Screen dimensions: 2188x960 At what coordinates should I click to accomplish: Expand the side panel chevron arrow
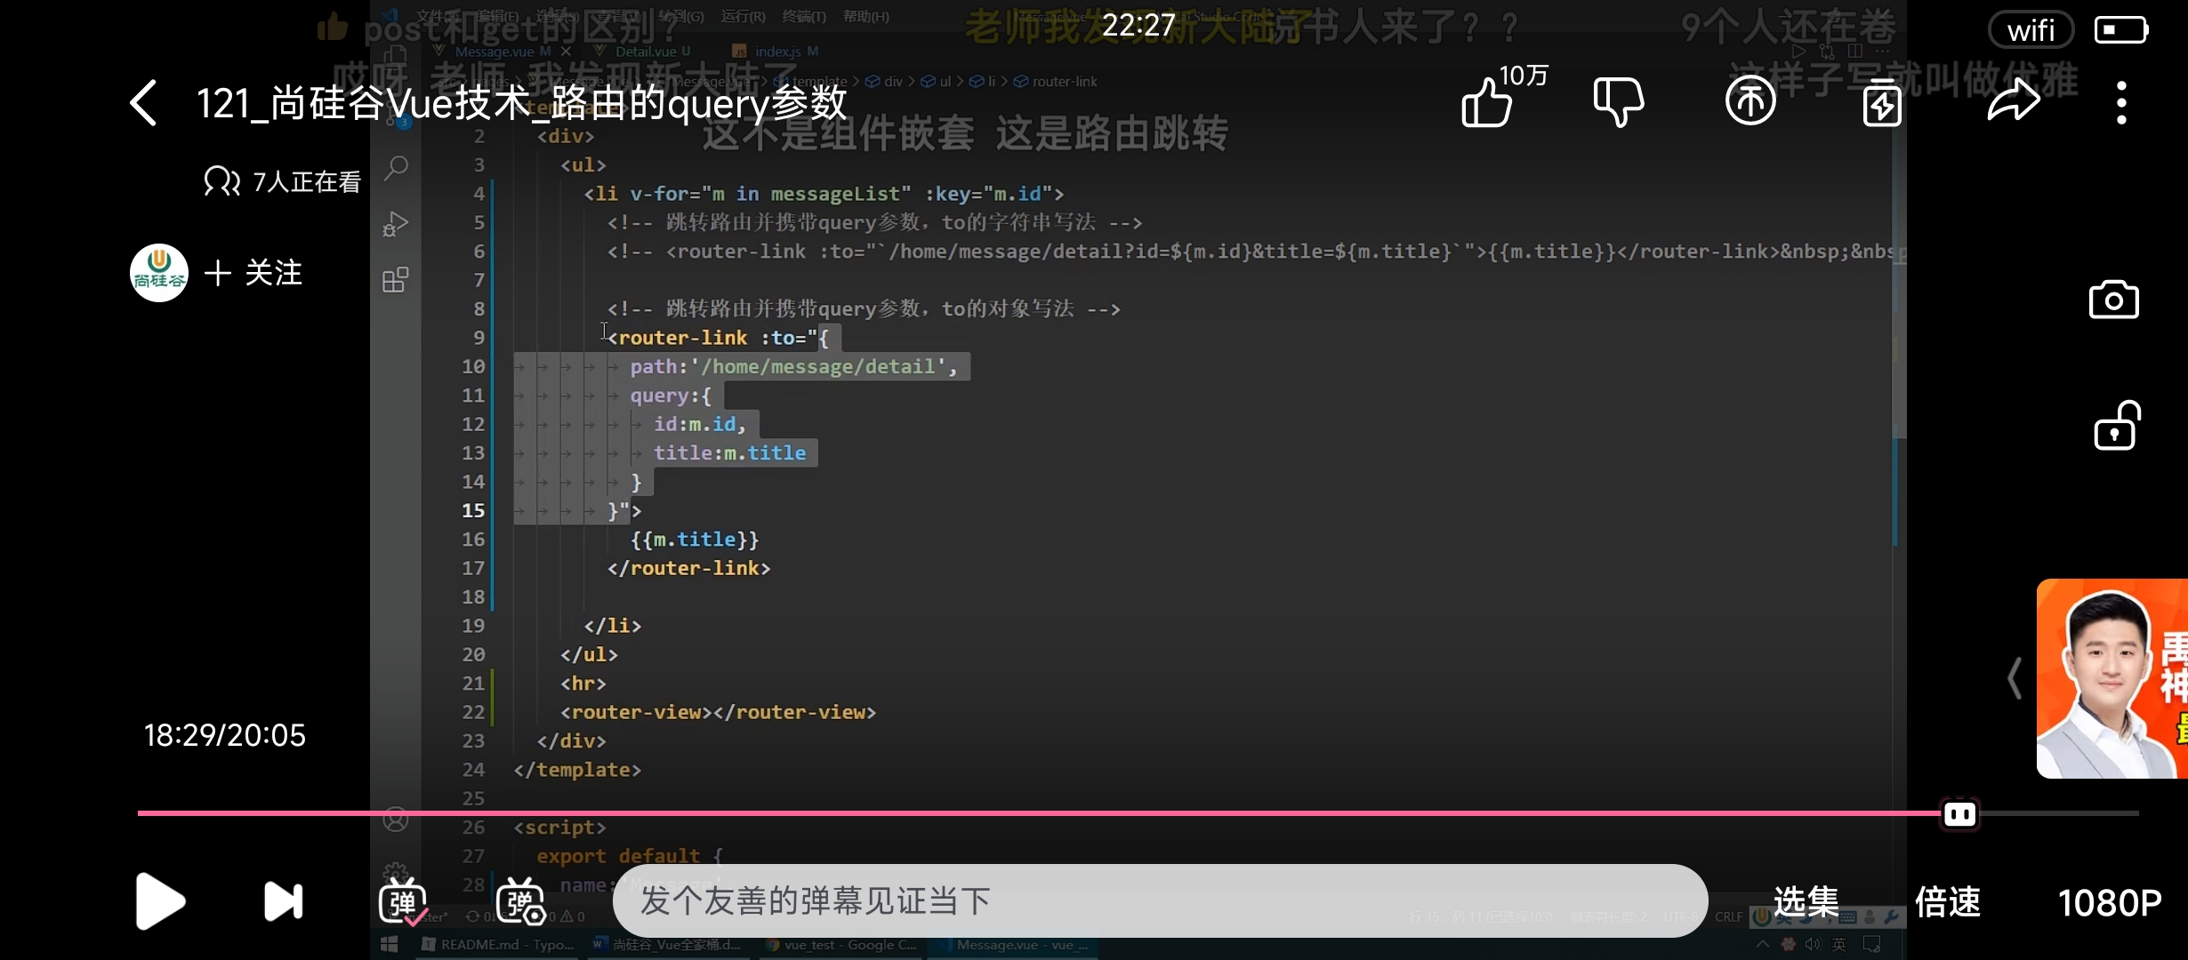click(2015, 678)
